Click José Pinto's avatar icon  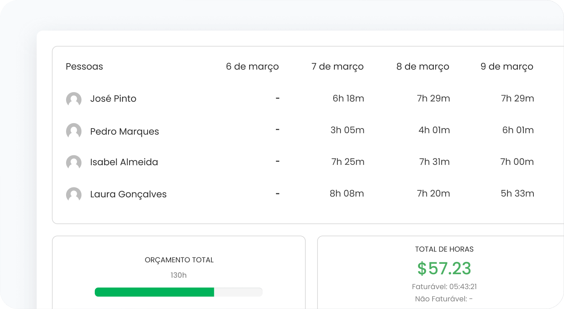74,99
